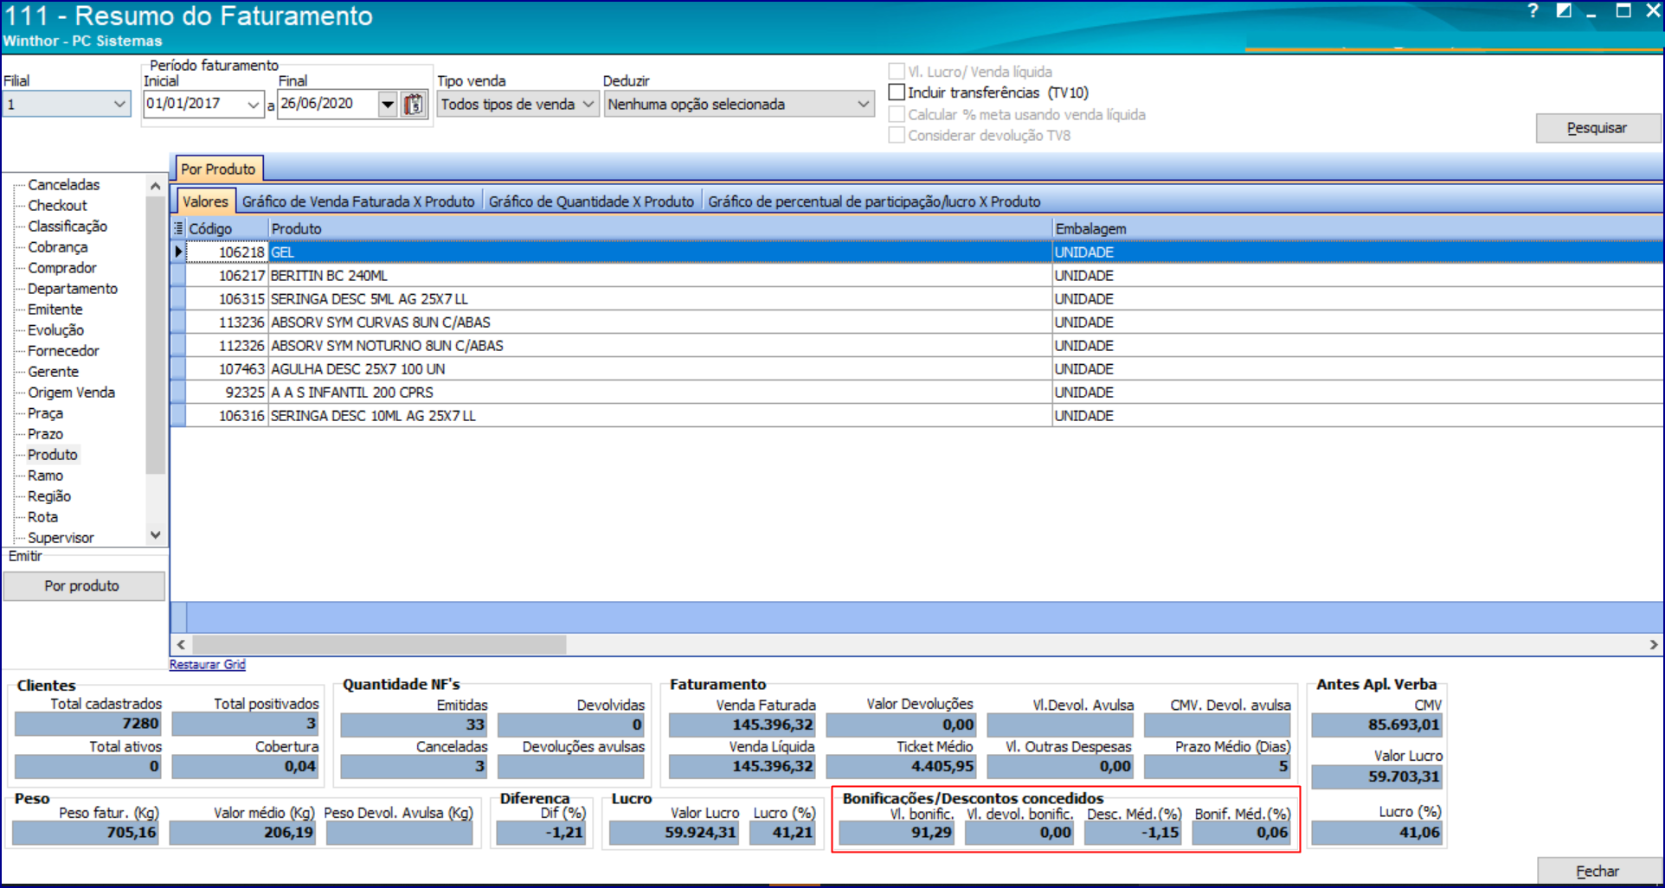Viewport: 1665px width, 888px height.
Task: Select row SERINGA DESC 5ML AG 25X7 LL
Action: click(916, 298)
